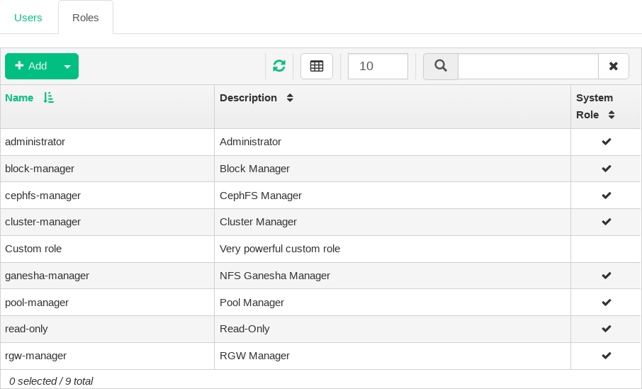Open the column visibility grid icon
Image resolution: width=642 pixels, height=389 pixels.
click(317, 66)
